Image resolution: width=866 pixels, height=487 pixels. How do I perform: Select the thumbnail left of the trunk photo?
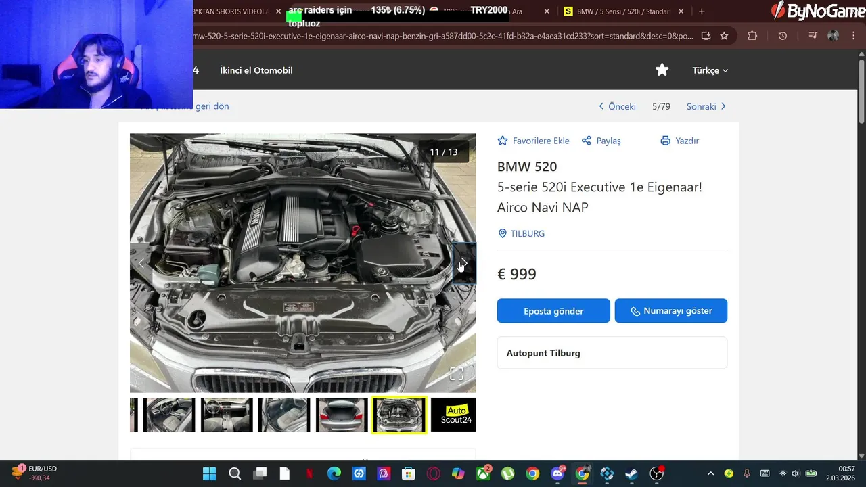(x=284, y=415)
